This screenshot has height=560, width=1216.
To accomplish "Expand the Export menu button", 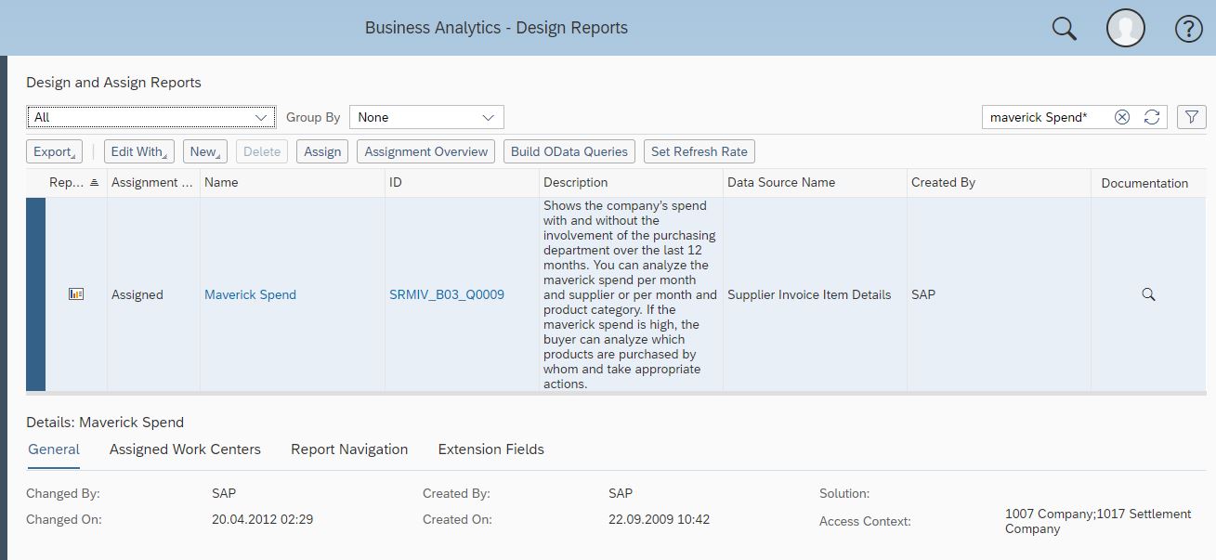I will coord(54,151).
